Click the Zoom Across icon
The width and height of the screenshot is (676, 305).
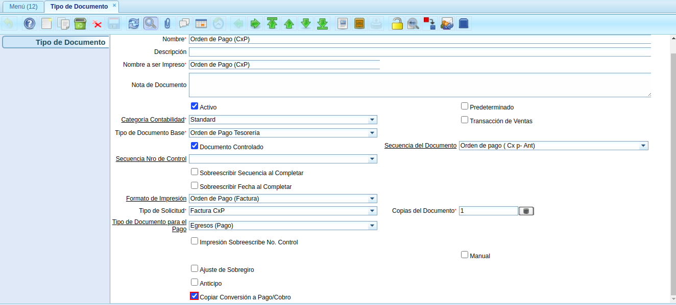tap(414, 23)
